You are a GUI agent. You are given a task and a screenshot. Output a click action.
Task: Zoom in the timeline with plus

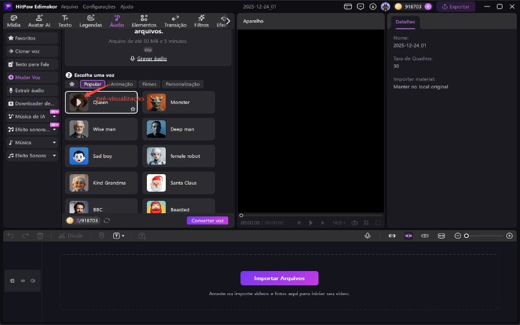(x=510, y=236)
